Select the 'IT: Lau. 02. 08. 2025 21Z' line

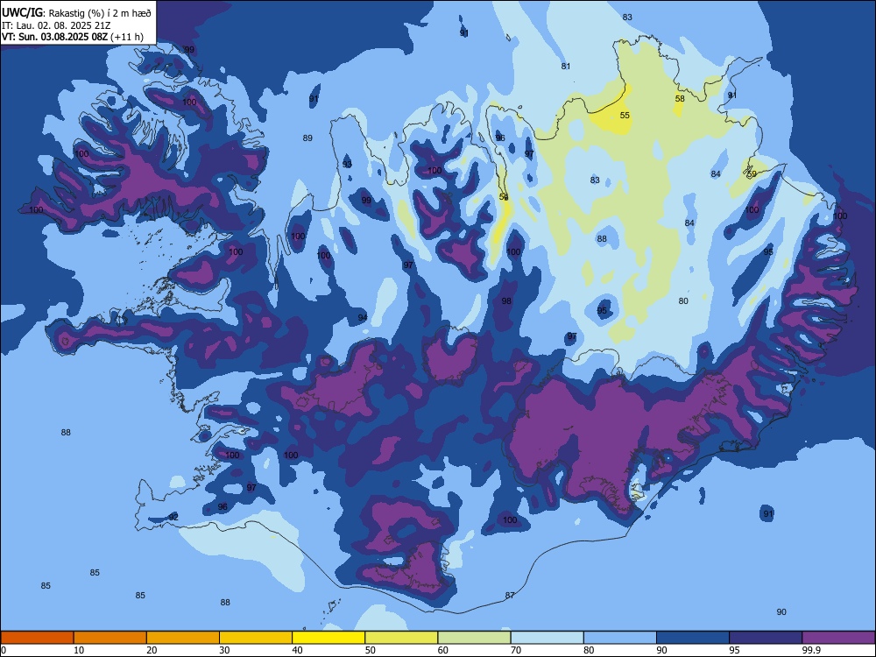(x=56, y=25)
